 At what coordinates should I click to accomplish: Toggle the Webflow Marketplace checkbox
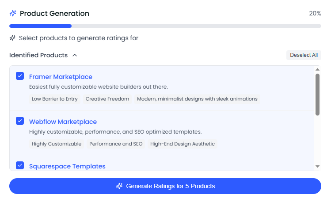20,121
